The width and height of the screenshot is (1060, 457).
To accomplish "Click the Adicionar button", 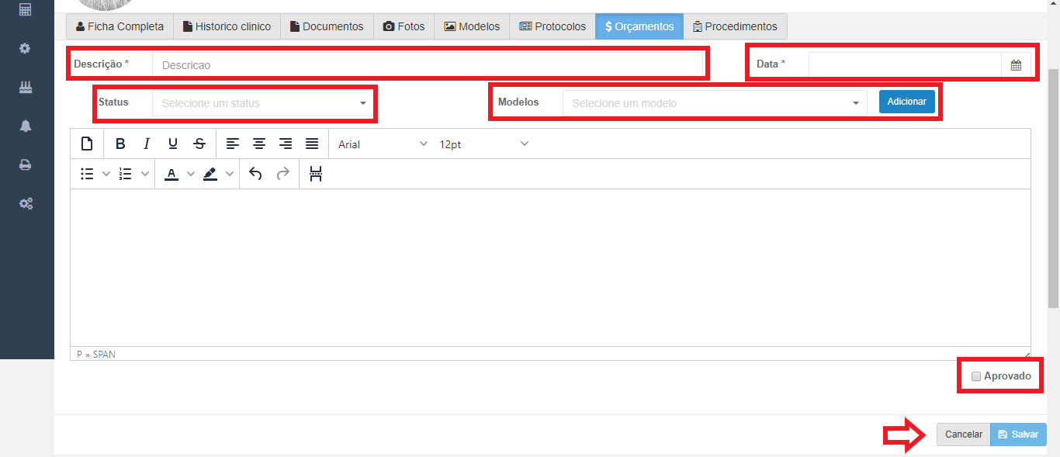I will pyautogui.click(x=906, y=102).
